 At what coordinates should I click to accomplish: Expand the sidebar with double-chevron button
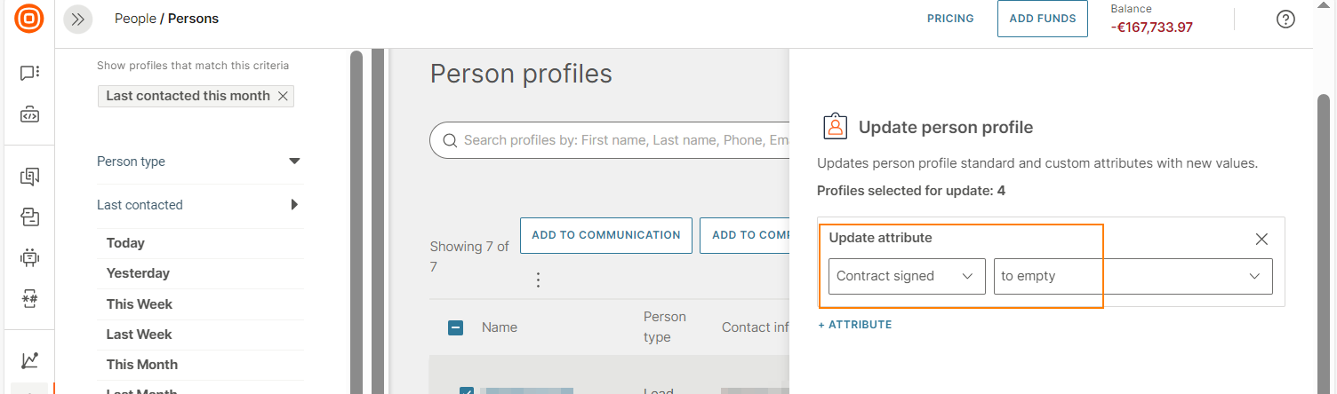point(78,19)
